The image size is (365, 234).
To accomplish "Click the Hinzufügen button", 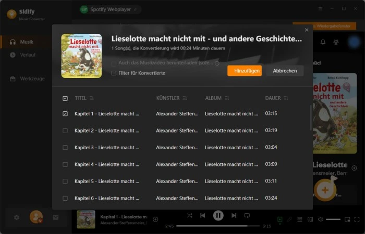I will (245, 71).
